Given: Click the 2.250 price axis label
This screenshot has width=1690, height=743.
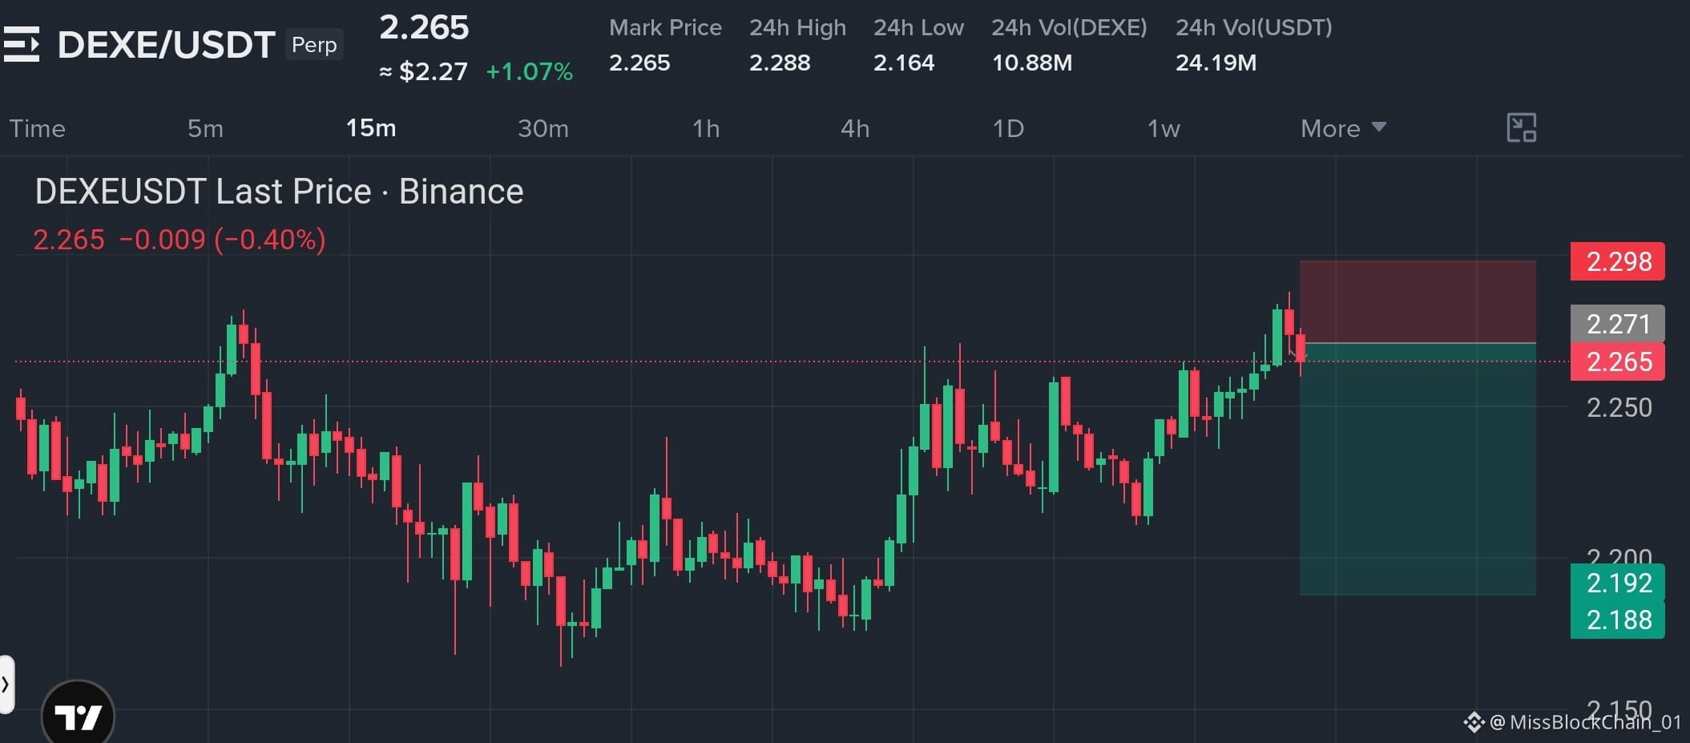Looking at the screenshot, I should click(1619, 407).
